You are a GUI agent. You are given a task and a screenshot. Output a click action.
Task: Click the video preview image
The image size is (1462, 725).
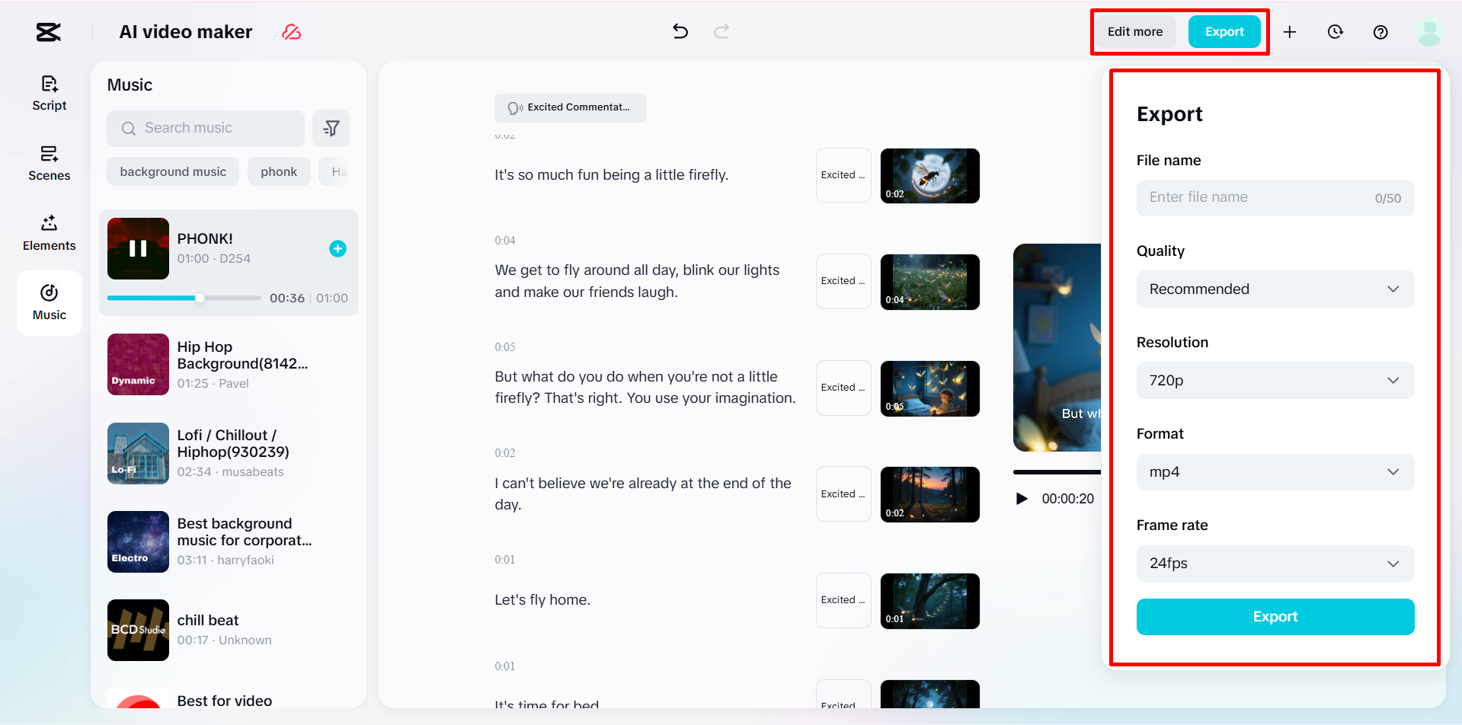(1057, 347)
